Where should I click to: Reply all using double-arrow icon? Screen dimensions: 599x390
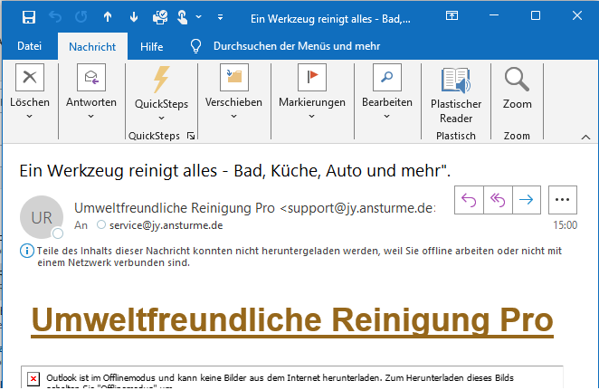pos(499,200)
